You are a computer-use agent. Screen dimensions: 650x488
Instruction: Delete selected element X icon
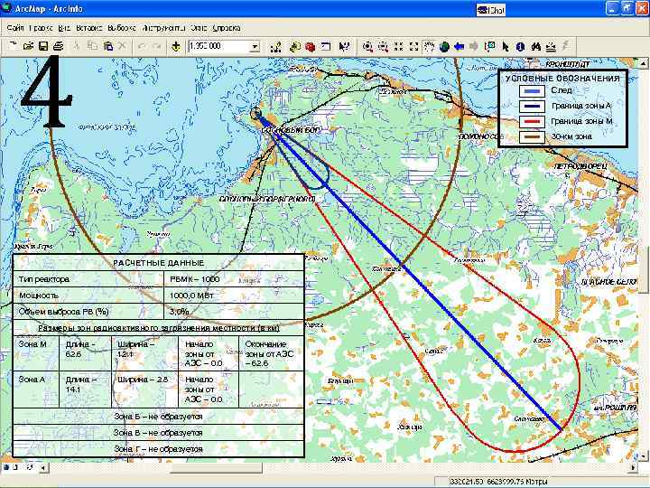click(123, 46)
